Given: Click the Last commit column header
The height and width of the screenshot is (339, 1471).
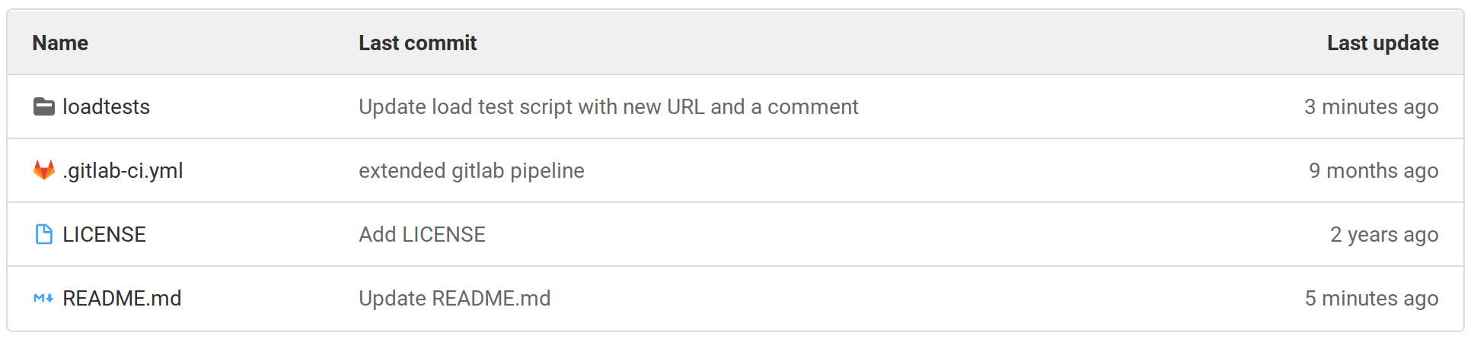Looking at the screenshot, I should pyautogui.click(x=417, y=43).
